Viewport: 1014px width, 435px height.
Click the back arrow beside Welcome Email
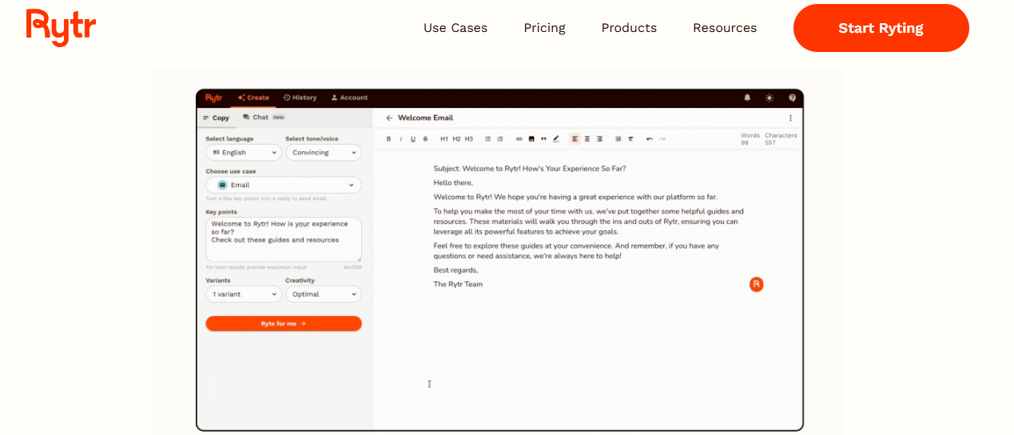(x=389, y=118)
